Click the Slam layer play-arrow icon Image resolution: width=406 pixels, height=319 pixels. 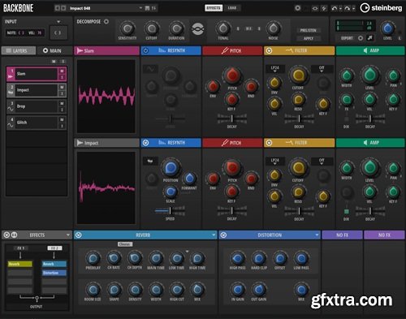click(10, 77)
